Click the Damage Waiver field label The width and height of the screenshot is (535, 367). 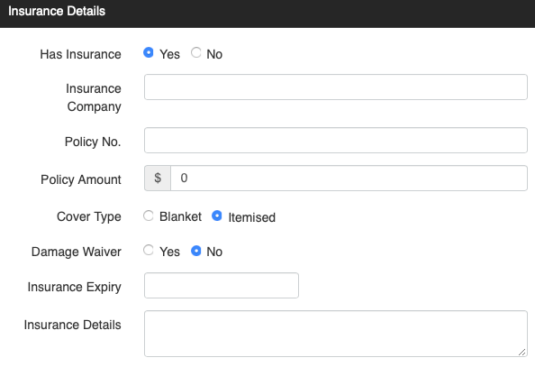(77, 252)
